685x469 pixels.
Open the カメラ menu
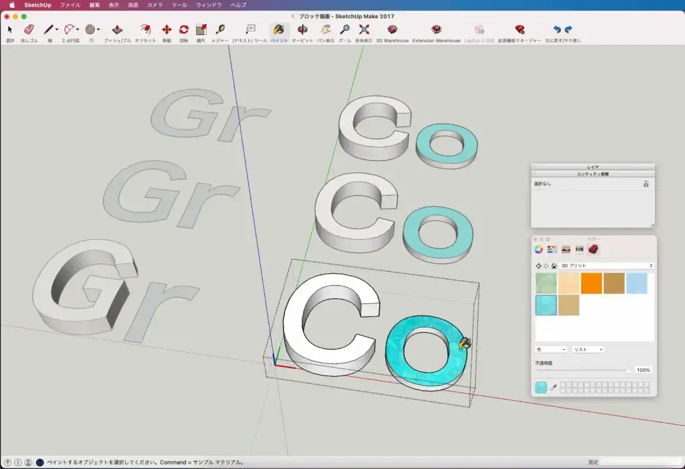(x=155, y=5)
